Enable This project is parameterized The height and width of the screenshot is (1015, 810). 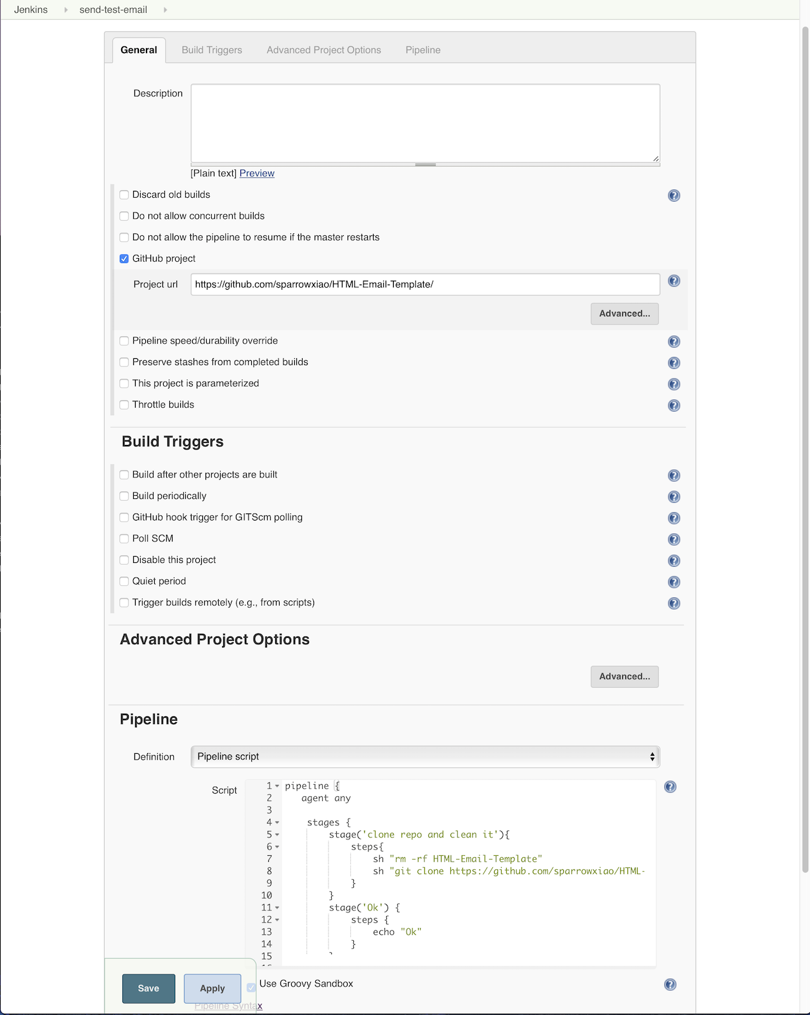click(124, 384)
